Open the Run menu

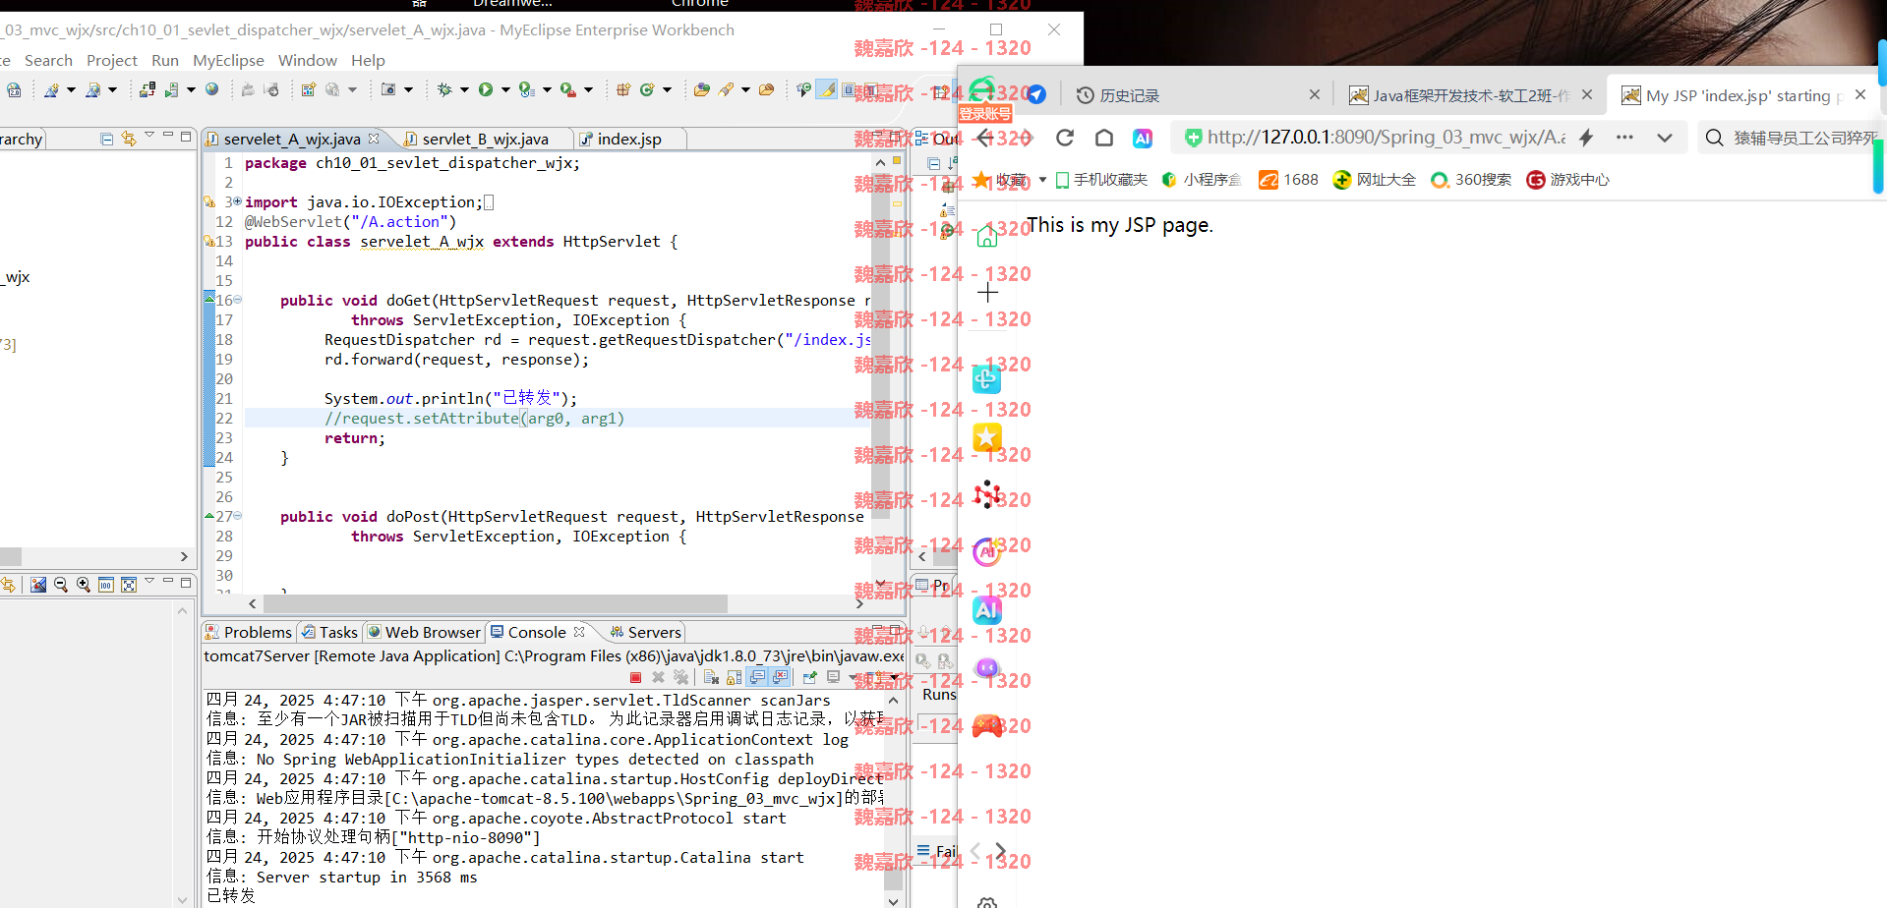click(x=165, y=60)
